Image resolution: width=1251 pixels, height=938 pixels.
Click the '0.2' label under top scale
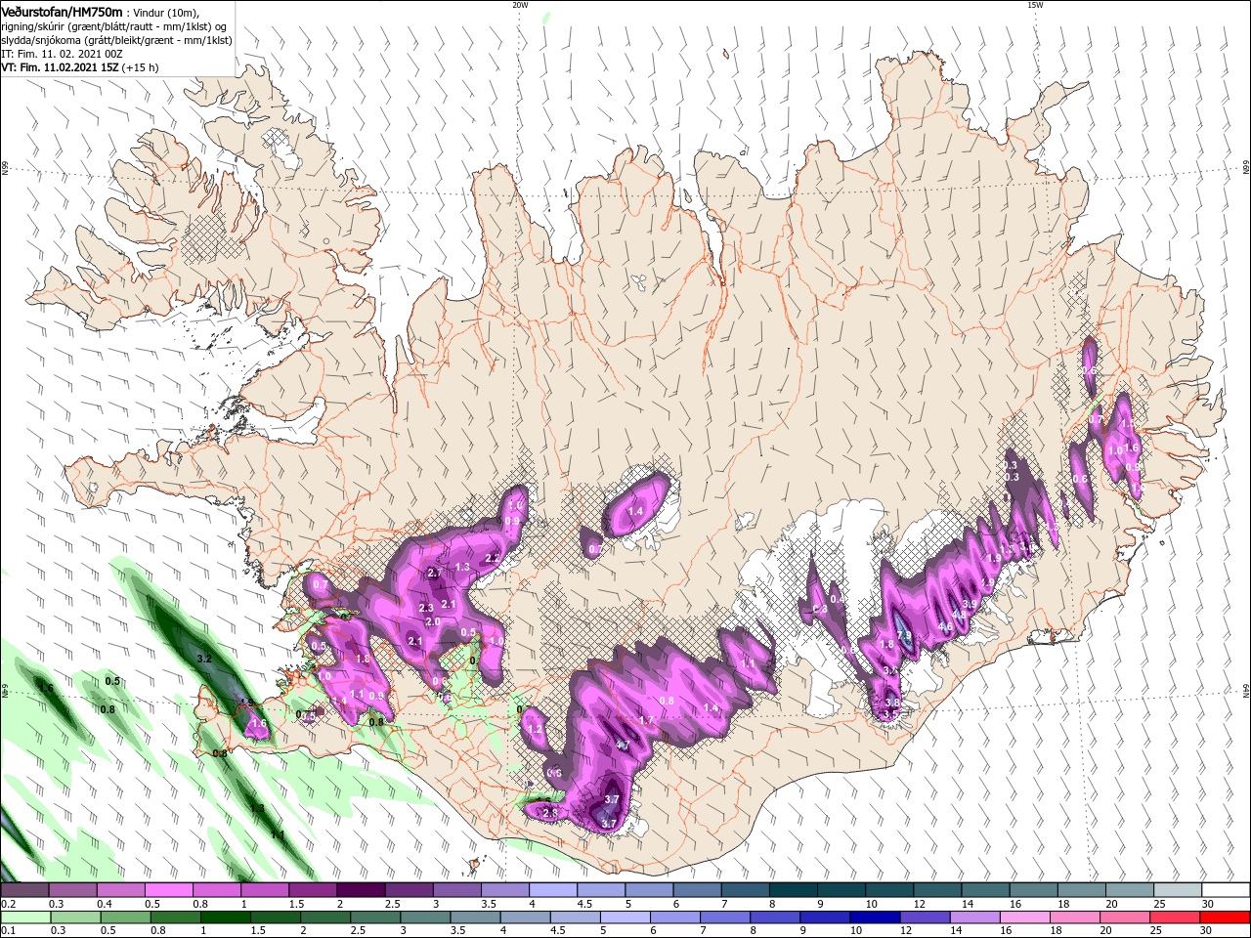[x=8, y=904]
